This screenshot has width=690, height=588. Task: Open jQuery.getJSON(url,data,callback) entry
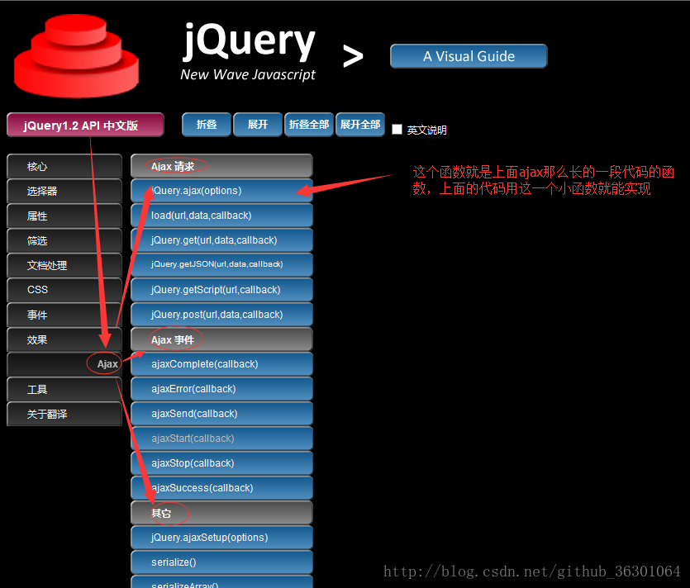(221, 265)
